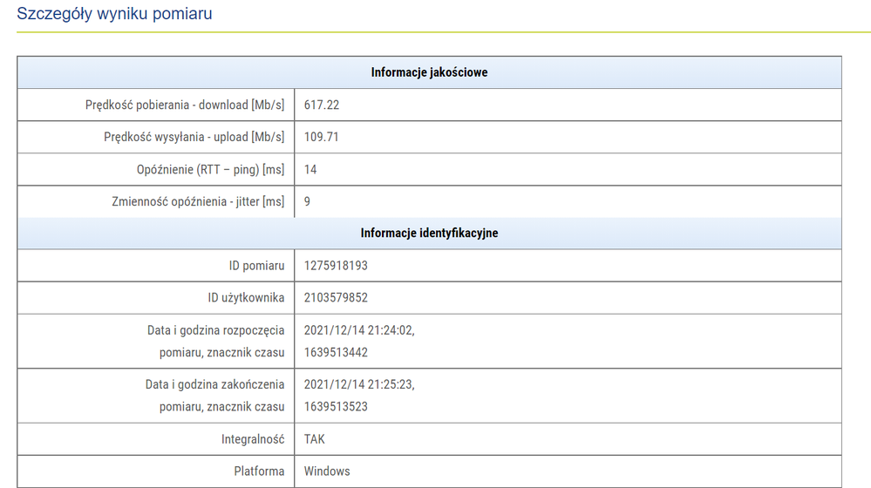Click the 'ID użytkownika' label
The height and width of the screenshot is (488, 871).
[246, 298]
